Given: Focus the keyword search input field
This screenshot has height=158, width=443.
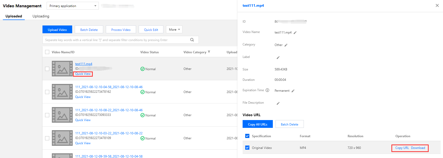Looking at the screenshot, I should [115, 40].
